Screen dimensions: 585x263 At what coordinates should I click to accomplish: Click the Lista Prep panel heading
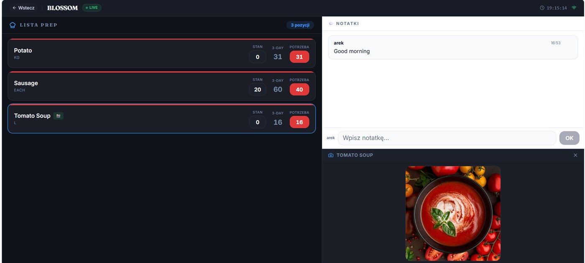pos(38,25)
